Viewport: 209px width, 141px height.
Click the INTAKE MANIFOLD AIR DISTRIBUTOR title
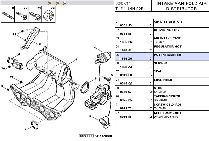click(x=181, y=6)
